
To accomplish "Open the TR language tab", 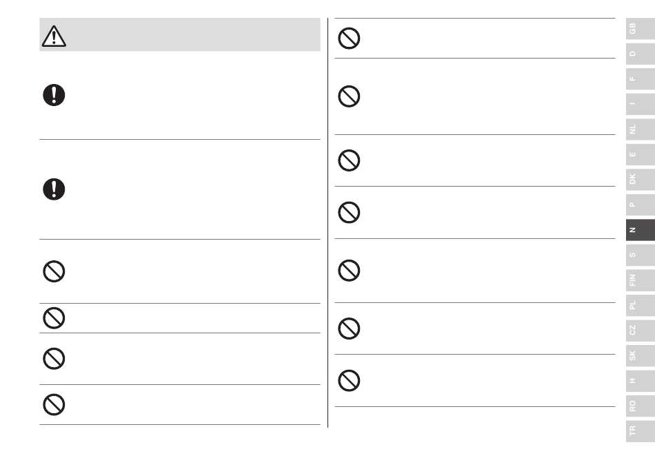I will (640, 430).
